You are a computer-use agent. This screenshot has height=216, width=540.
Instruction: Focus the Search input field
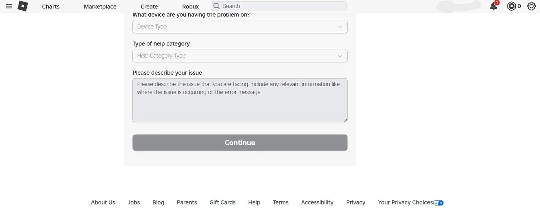click(278, 6)
